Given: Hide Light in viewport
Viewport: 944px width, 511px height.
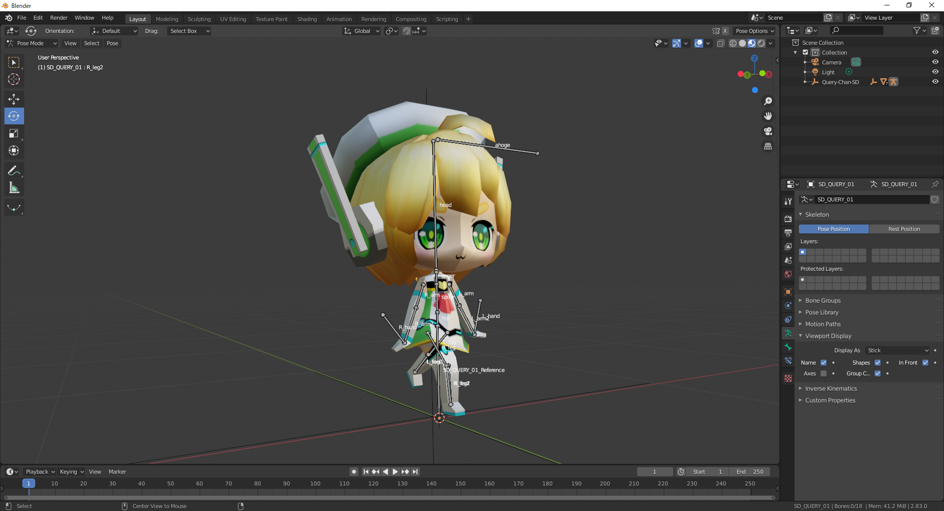Looking at the screenshot, I should [x=935, y=72].
